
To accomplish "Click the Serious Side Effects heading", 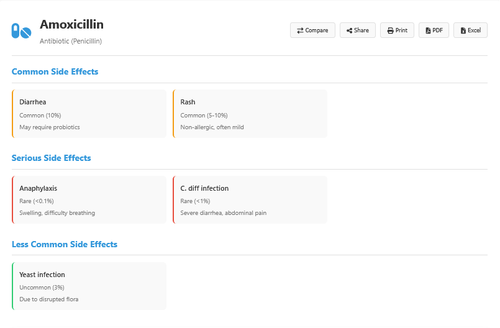I will pos(51,158).
